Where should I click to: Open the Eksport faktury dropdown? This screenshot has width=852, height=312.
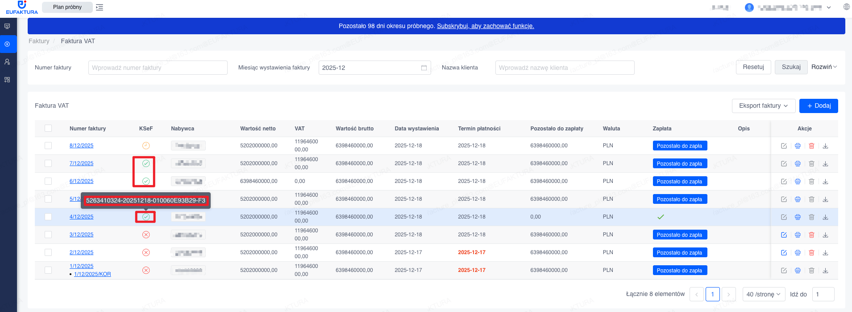click(764, 106)
